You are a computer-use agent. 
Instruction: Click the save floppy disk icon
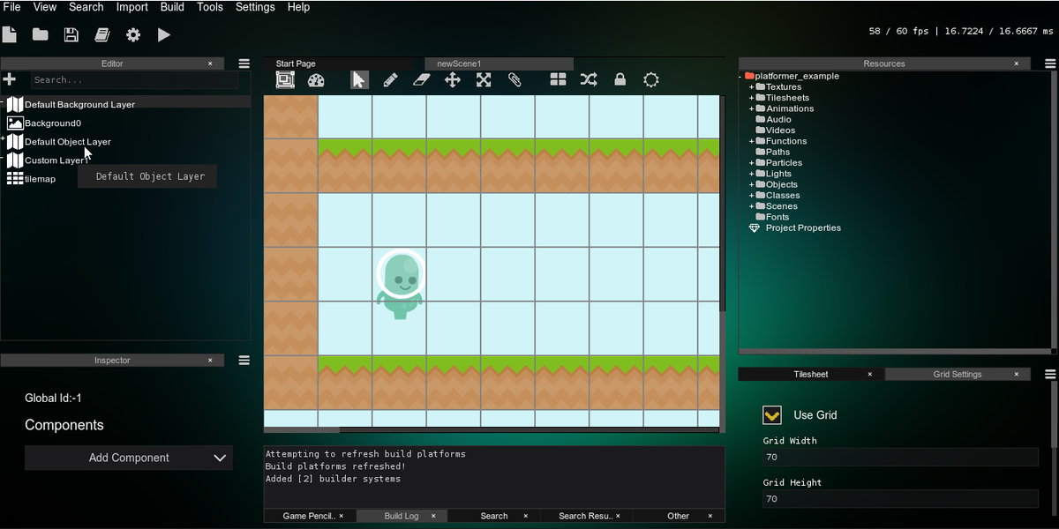click(x=71, y=35)
